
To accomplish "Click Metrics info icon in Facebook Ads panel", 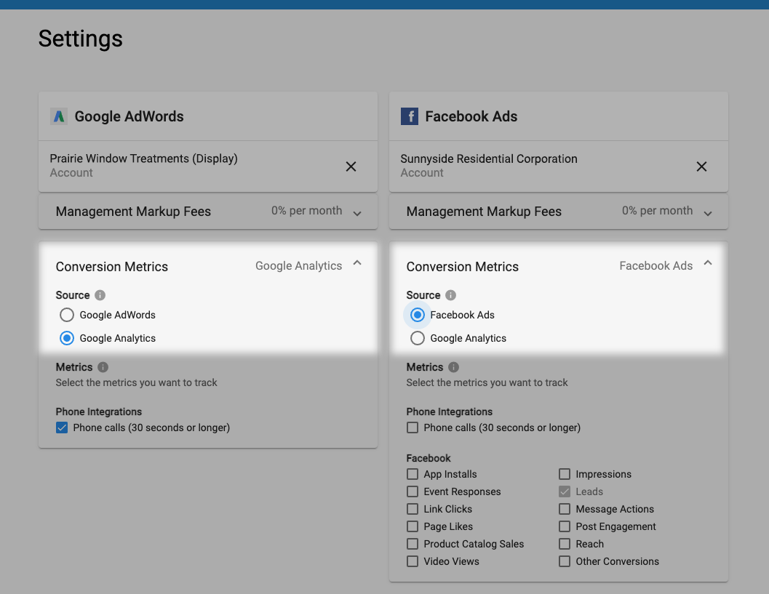I will (453, 367).
